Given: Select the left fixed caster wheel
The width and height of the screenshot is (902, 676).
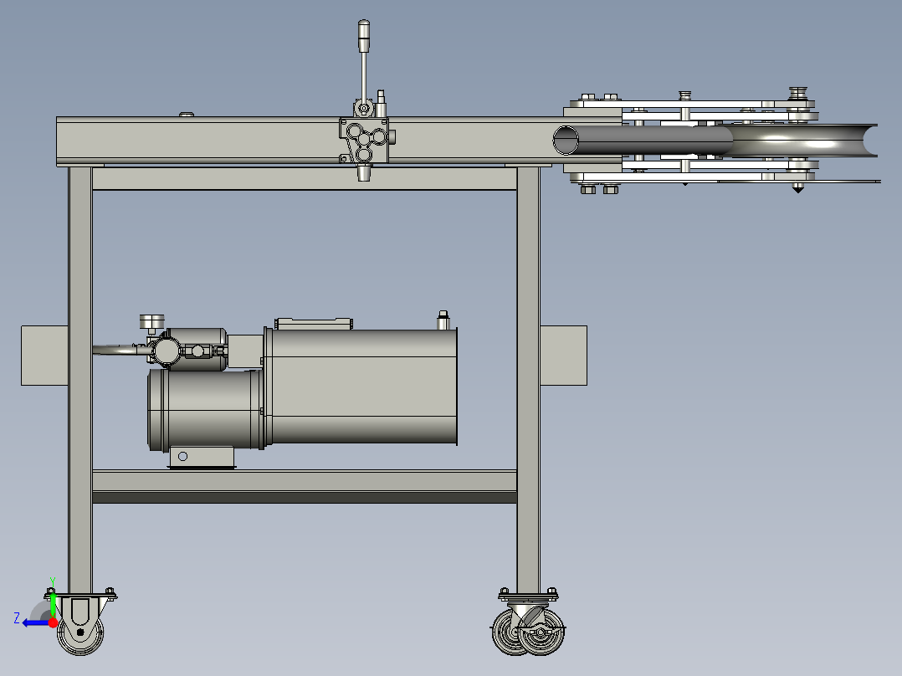Looking at the screenshot, I should click(x=80, y=632).
